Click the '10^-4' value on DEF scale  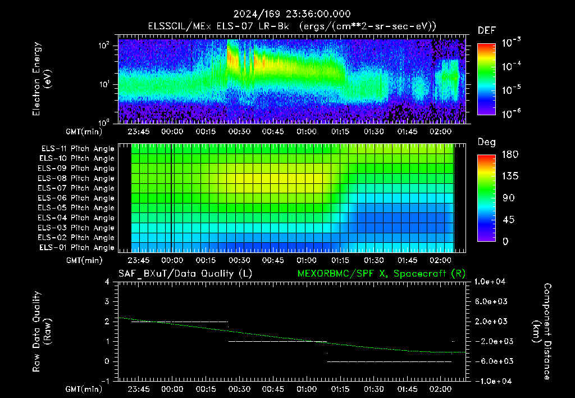(511, 66)
